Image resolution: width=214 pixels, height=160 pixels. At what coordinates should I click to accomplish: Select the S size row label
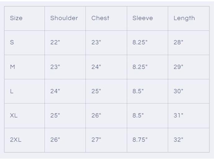tap(12, 42)
